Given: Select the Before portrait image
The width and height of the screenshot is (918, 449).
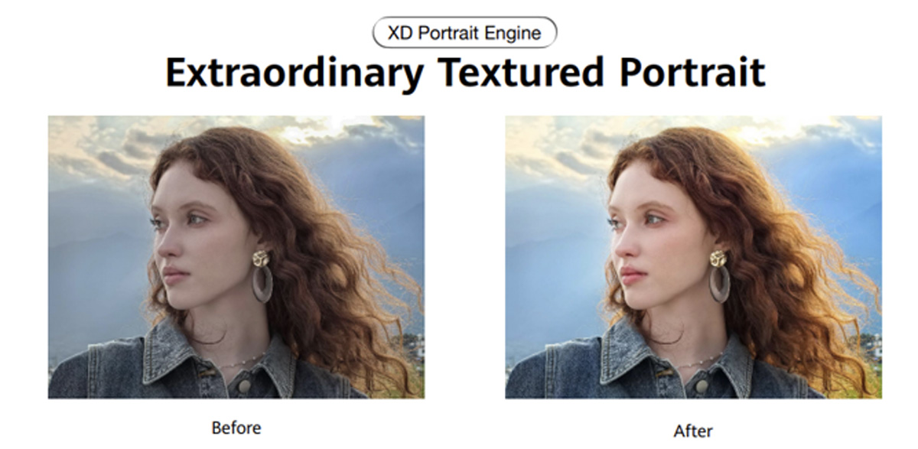Looking at the screenshot, I should click(x=236, y=257).
